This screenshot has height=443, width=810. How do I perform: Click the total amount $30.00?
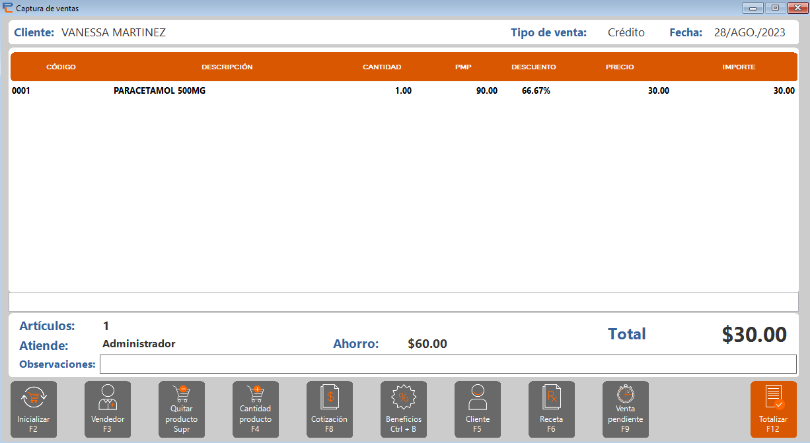(x=755, y=335)
